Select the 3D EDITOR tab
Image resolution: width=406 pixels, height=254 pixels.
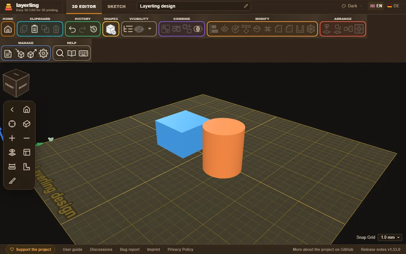tap(84, 6)
